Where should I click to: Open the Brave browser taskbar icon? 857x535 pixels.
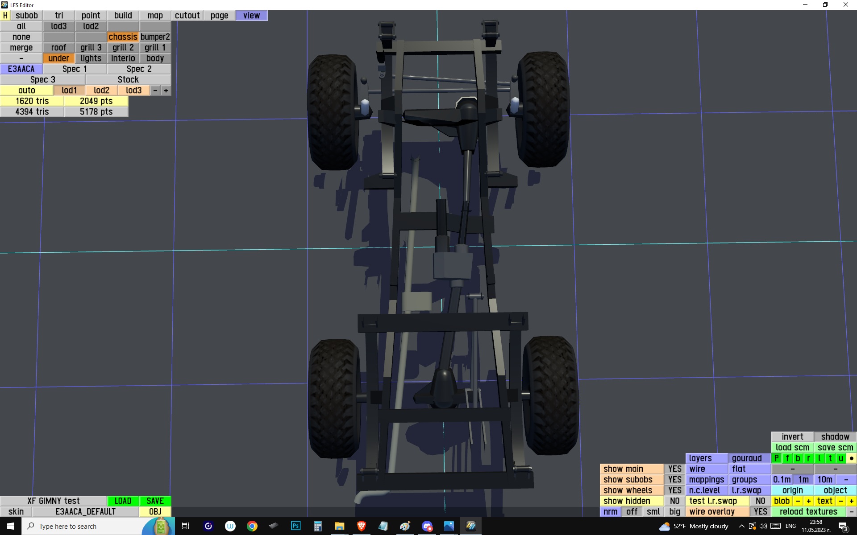tap(361, 526)
